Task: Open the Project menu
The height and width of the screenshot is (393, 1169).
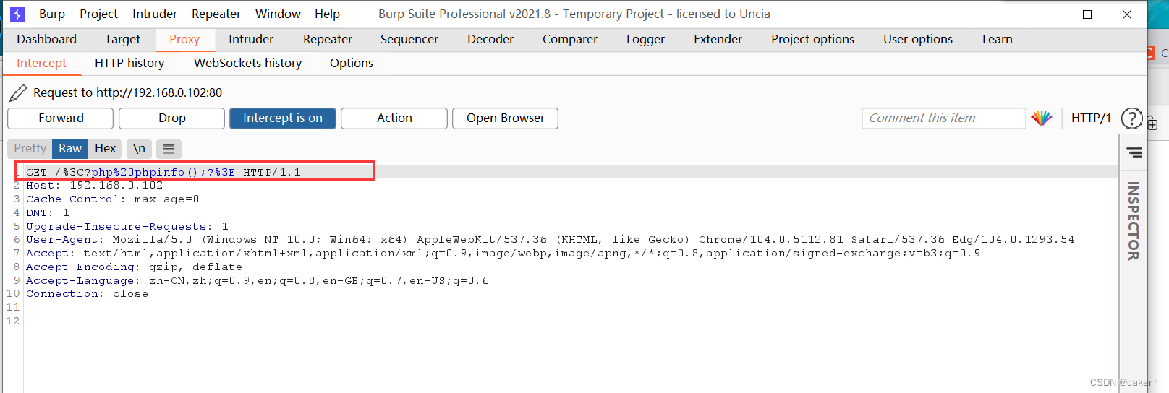Action: click(x=98, y=14)
